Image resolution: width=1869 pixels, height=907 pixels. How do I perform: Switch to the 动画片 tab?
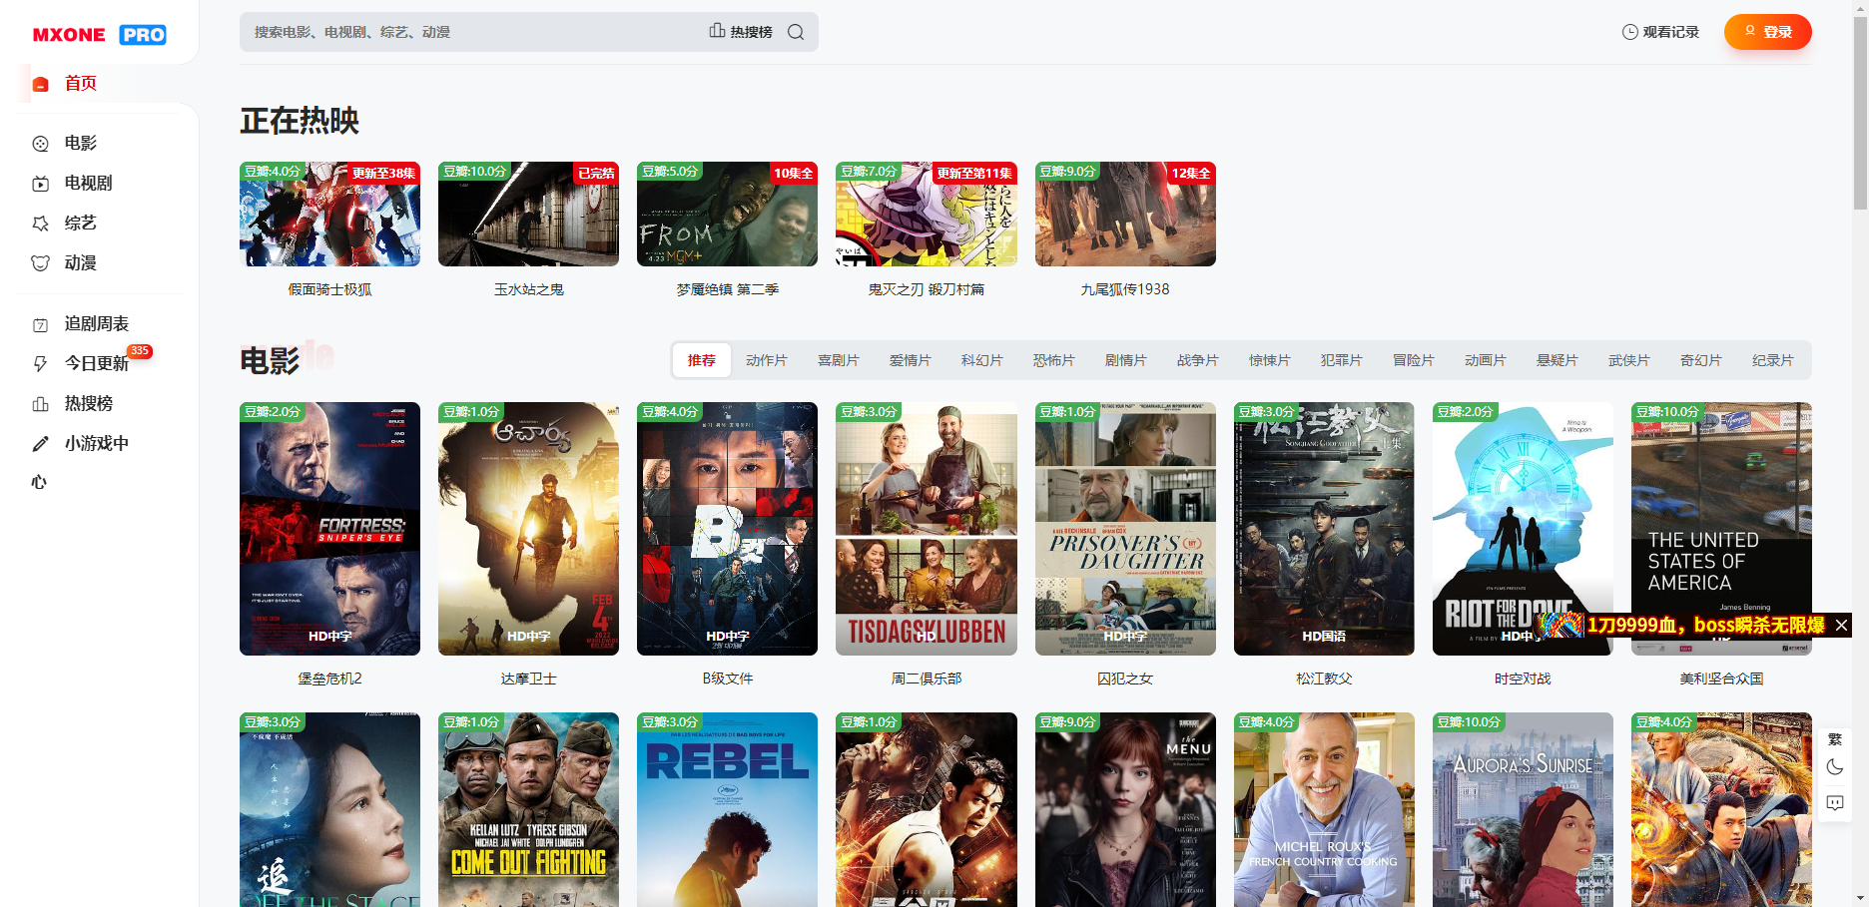1486,360
